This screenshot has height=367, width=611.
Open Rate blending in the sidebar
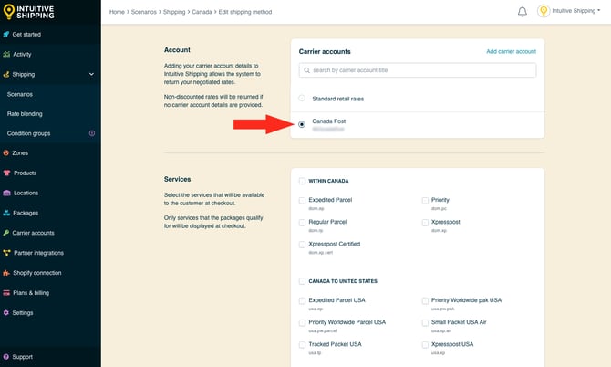point(25,114)
